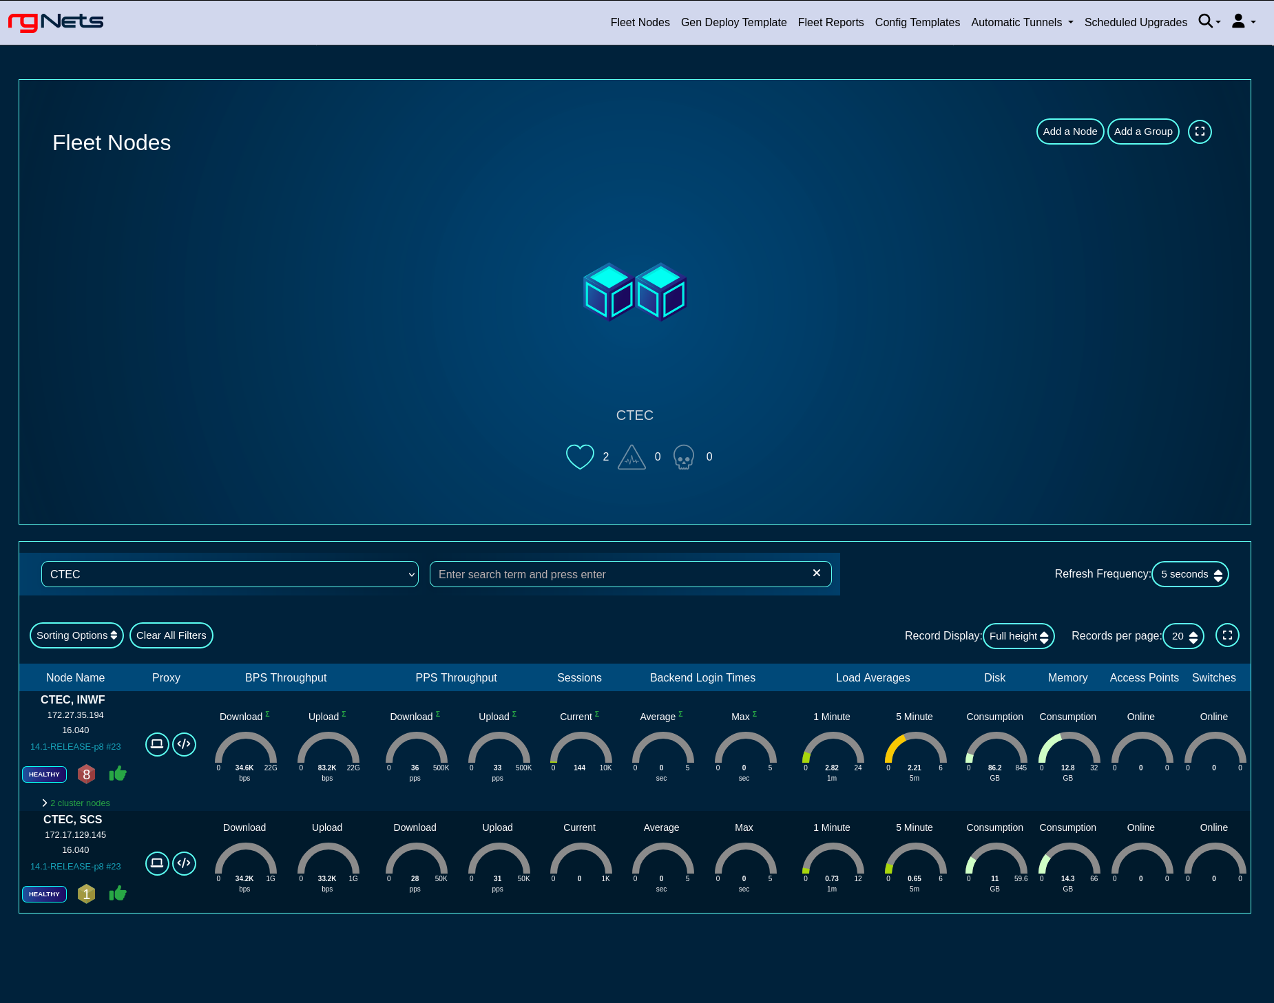The height and width of the screenshot is (1003, 1274).
Task: Click the rgNets logo
Action: tap(56, 22)
